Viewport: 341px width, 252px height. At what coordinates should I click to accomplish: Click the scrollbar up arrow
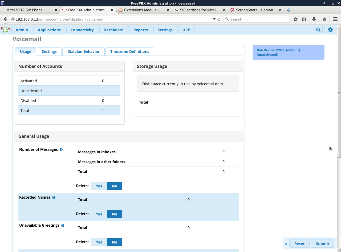(x=339, y=27)
